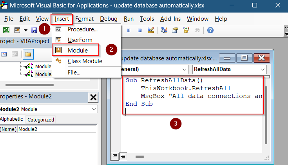Open the dropdown arrow next to Insert UserForm
The width and height of the screenshot is (288, 165).
click(x=25, y=30)
